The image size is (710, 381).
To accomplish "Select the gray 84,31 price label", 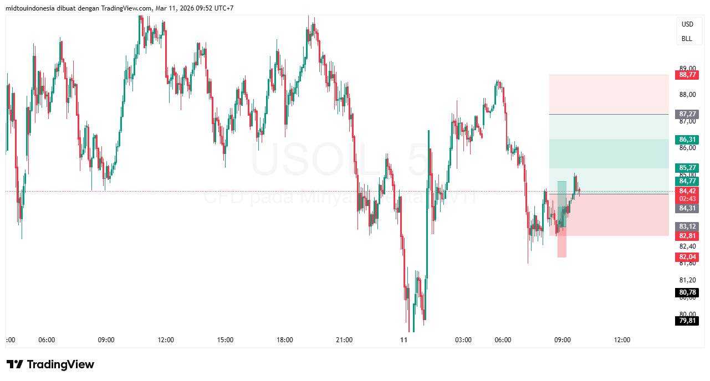I will [687, 209].
